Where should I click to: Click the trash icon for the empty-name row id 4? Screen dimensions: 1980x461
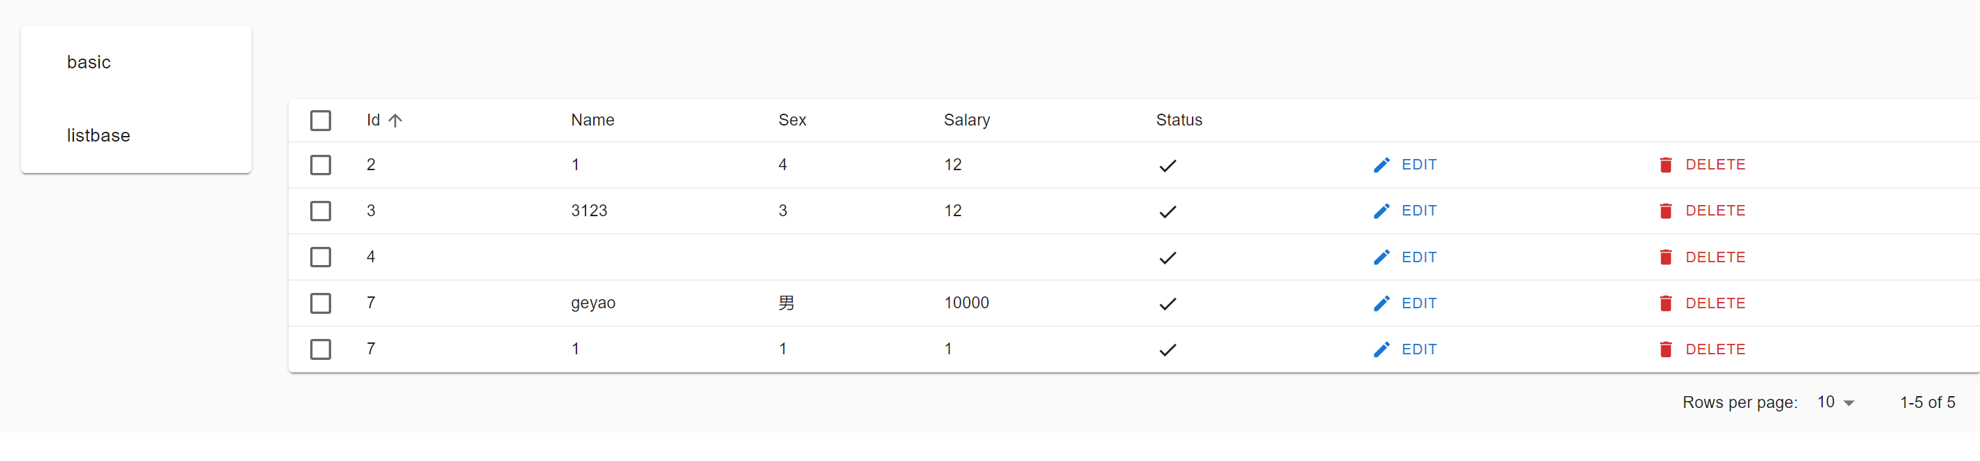tap(1665, 257)
